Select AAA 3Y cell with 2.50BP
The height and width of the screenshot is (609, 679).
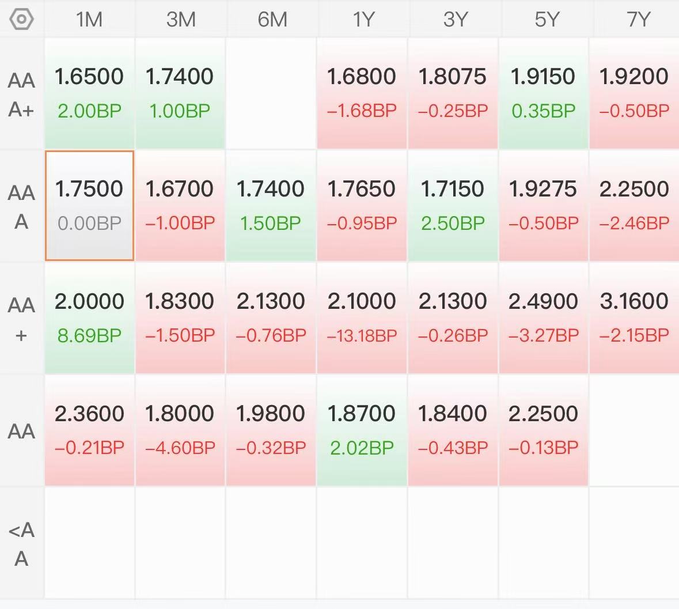[453, 206]
